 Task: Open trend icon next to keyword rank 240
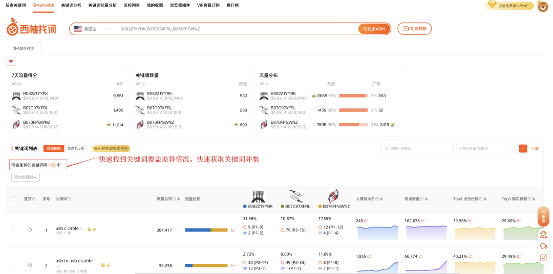(x=366, y=221)
